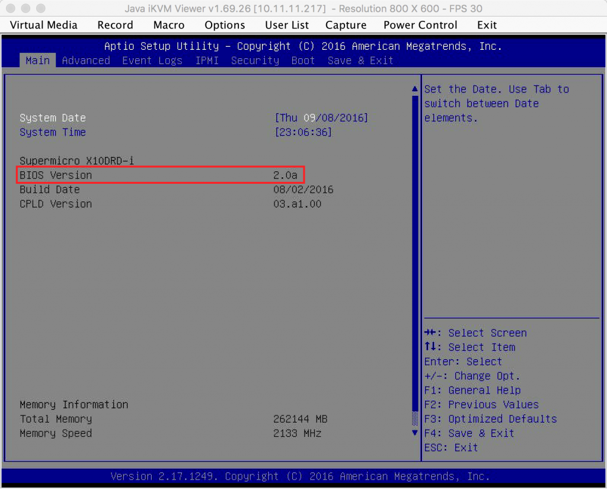Open the User List menu
The width and height of the screenshot is (607, 489).
[x=287, y=25]
